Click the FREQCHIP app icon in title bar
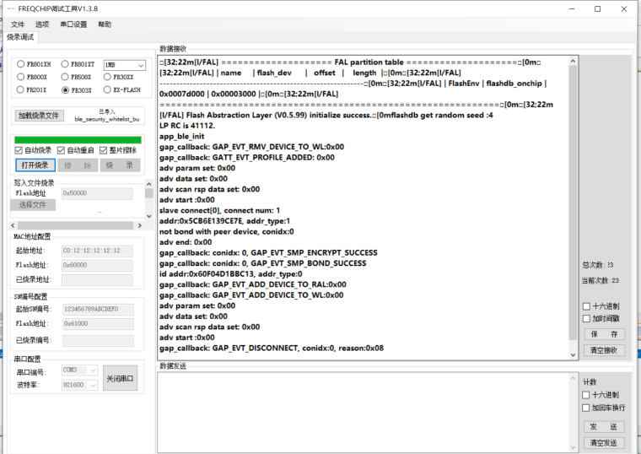 click(10, 8)
